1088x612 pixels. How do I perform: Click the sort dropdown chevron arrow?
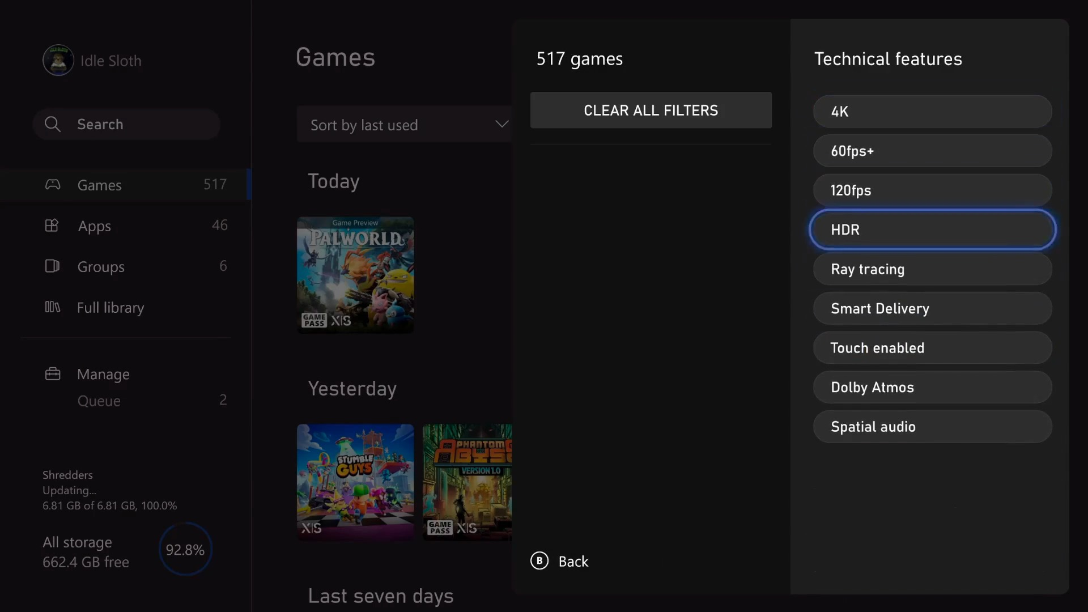point(501,124)
